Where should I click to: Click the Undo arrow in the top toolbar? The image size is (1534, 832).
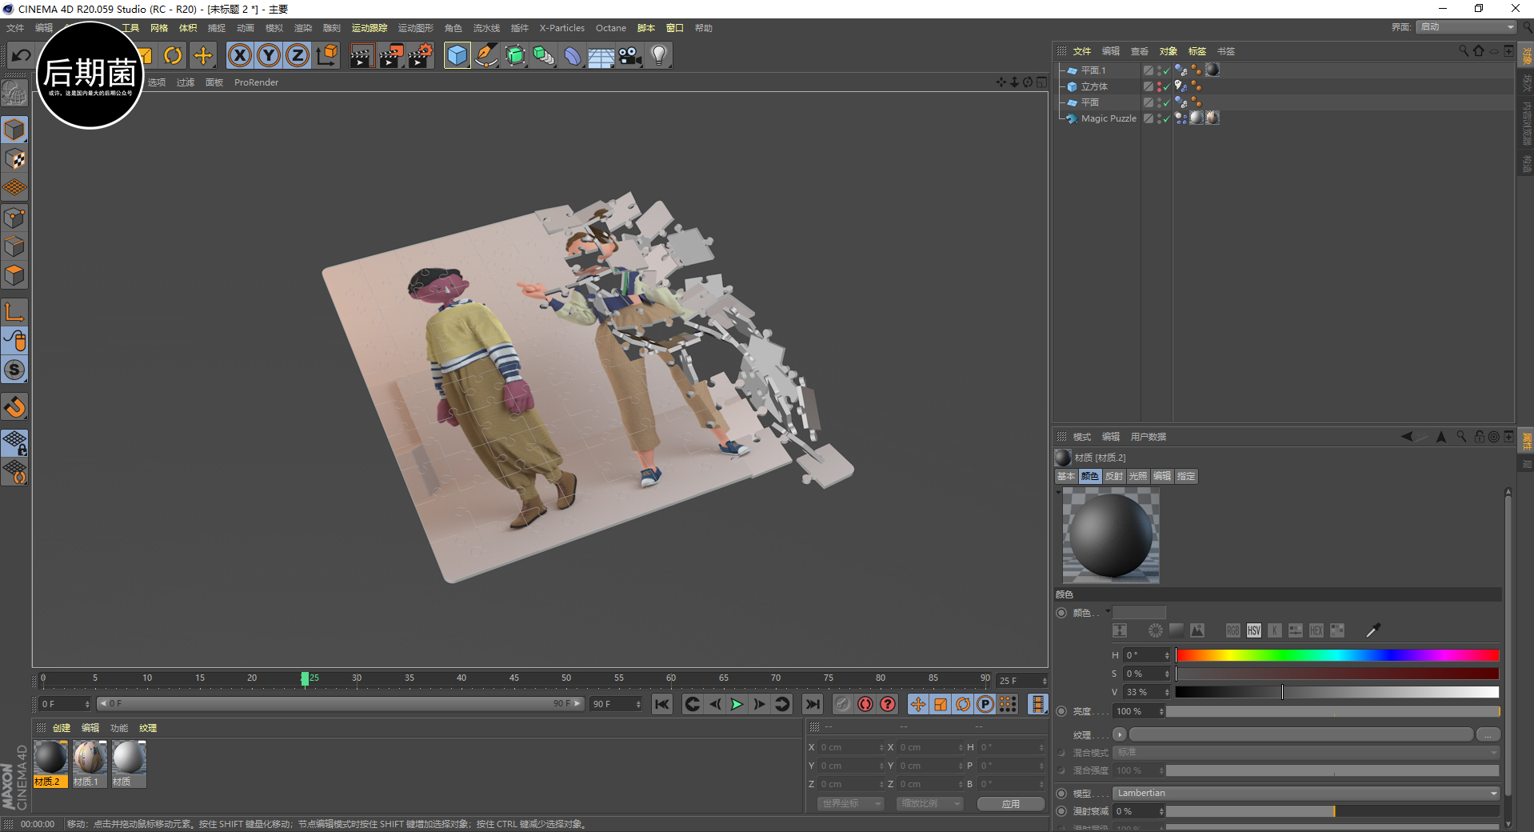pos(22,55)
